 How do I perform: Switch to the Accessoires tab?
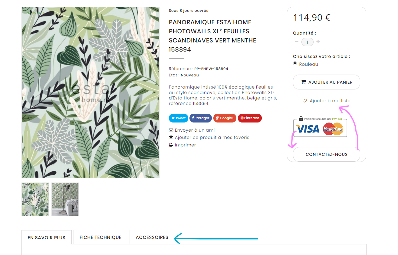(152, 237)
